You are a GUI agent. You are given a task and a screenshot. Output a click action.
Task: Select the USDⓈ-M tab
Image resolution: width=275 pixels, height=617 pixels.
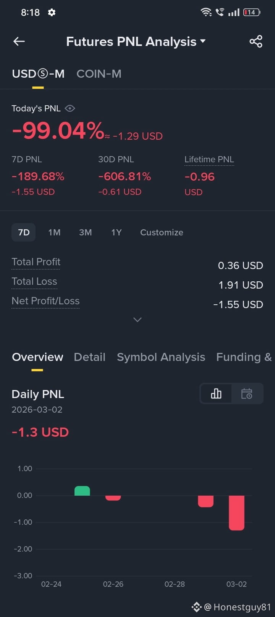pos(38,74)
